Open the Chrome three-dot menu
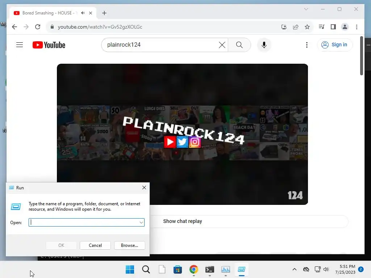Viewport: 371px width, 278px height. pos(357,27)
